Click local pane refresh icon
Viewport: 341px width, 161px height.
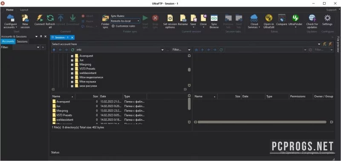coord(72,50)
